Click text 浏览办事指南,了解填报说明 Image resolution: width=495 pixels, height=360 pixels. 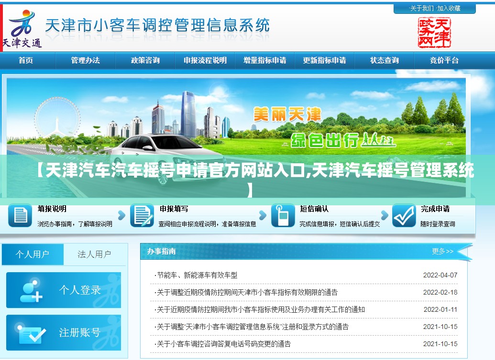click(x=75, y=224)
